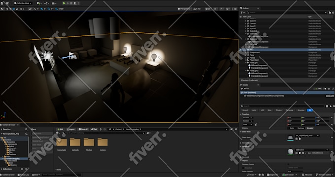
Task: Click the Edit in C++ link
Action: click(330, 96)
